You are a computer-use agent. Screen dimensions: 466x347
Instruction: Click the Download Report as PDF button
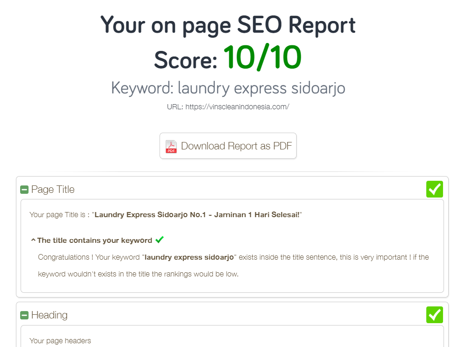228,146
